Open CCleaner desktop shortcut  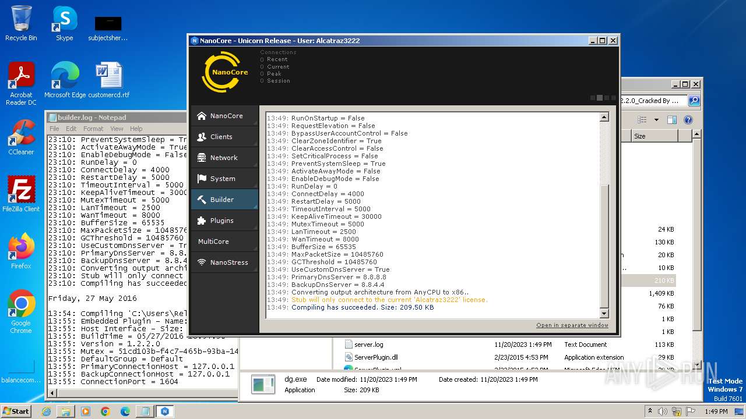coord(21,137)
